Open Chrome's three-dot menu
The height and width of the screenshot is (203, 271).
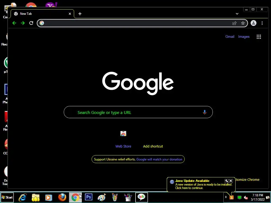pyautogui.click(x=262, y=23)
